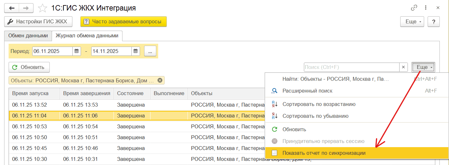
Task: Select Сортировать по возрастанию
Action: 319,104
